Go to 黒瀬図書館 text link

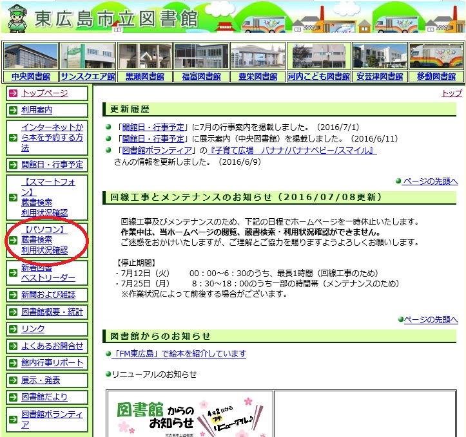click(x=145, y=77)
